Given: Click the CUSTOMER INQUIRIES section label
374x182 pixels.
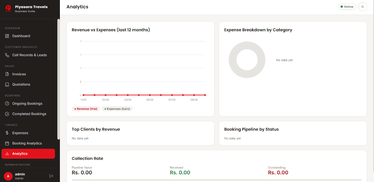Looking at the screenshot, I should coord(21,47).
